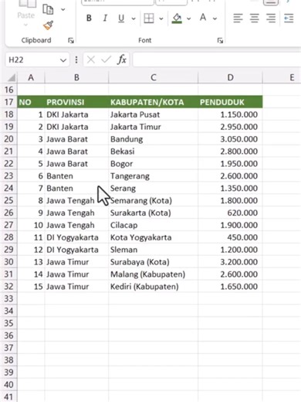Click the indent icon in alignment group

(289, 19)
